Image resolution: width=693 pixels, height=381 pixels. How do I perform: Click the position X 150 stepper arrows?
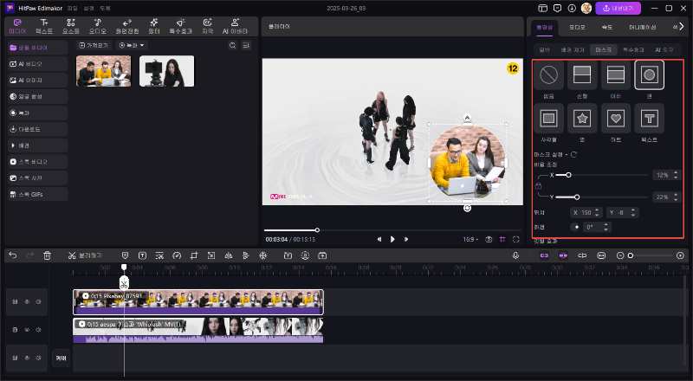pyautogui.click(x=597, y=213)
